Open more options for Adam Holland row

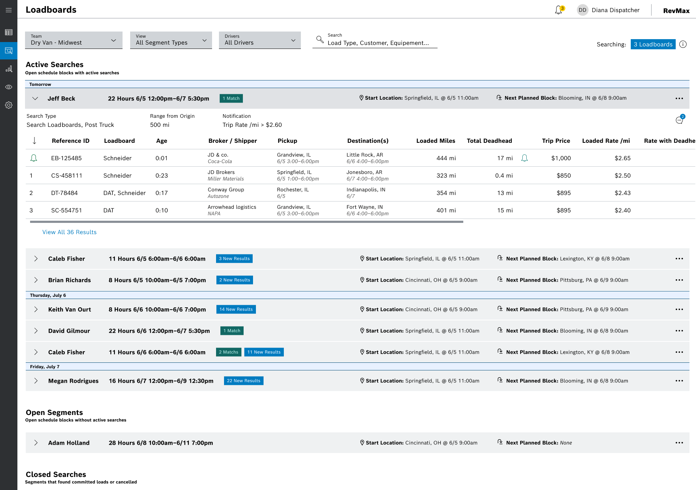click(x=679, y=443)
